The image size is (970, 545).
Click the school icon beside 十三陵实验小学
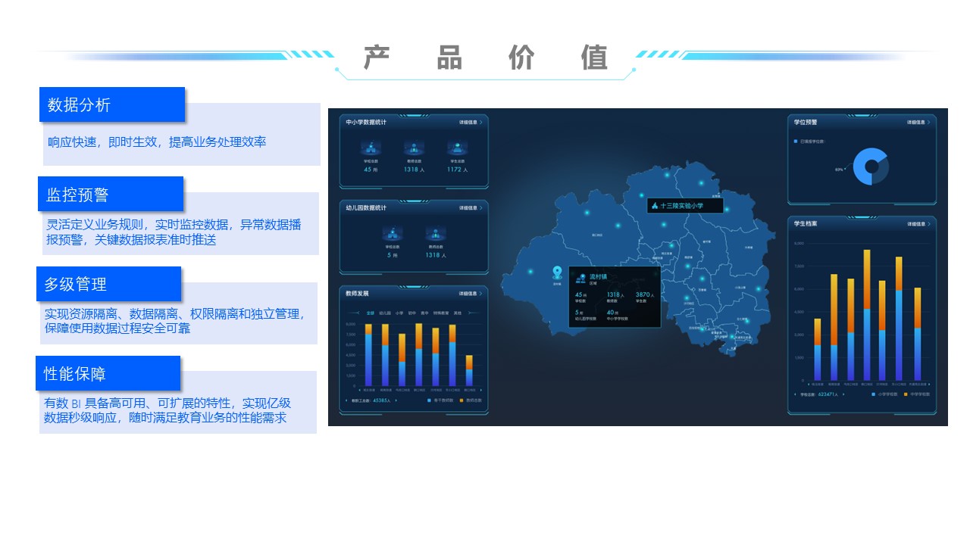point(654,206)
